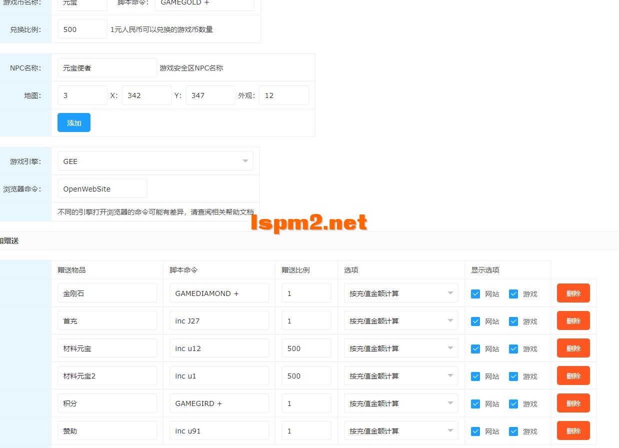
Task: Click the 材料元宝 gift item name field
Action: click(107, 348)
